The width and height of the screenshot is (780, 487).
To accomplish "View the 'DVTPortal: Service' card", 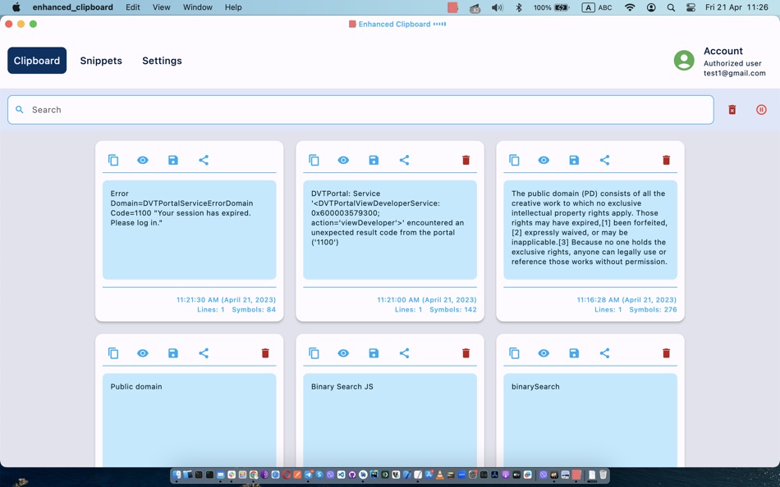I will coord(343,160).
